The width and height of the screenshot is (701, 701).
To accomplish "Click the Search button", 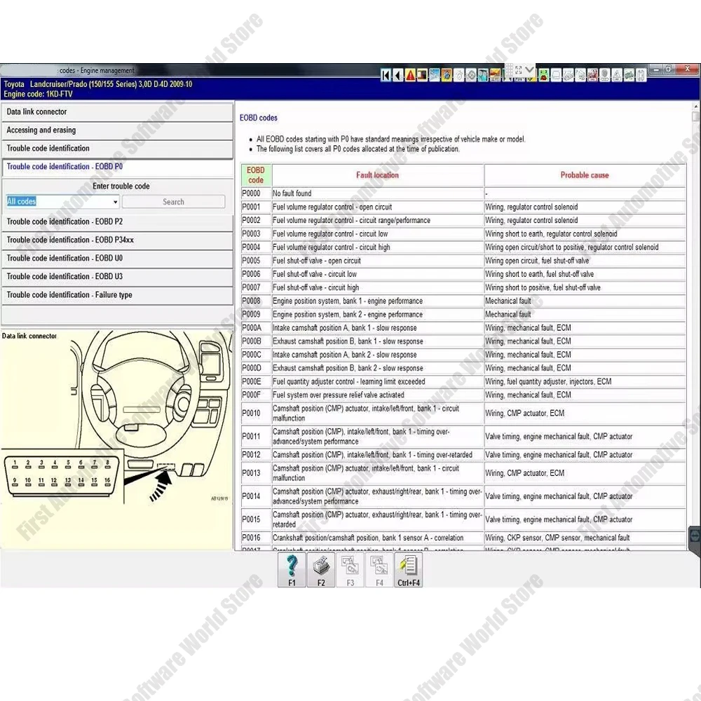I will pyautogui.click(x=173, y=202).
